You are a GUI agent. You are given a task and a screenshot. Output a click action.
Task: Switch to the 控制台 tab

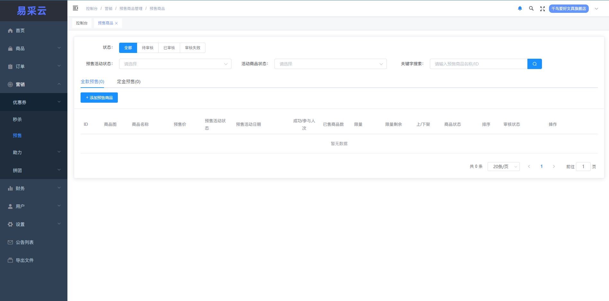(x=82, y=23)
